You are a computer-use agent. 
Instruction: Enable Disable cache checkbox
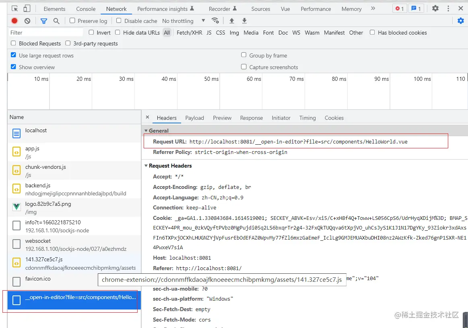119,20
